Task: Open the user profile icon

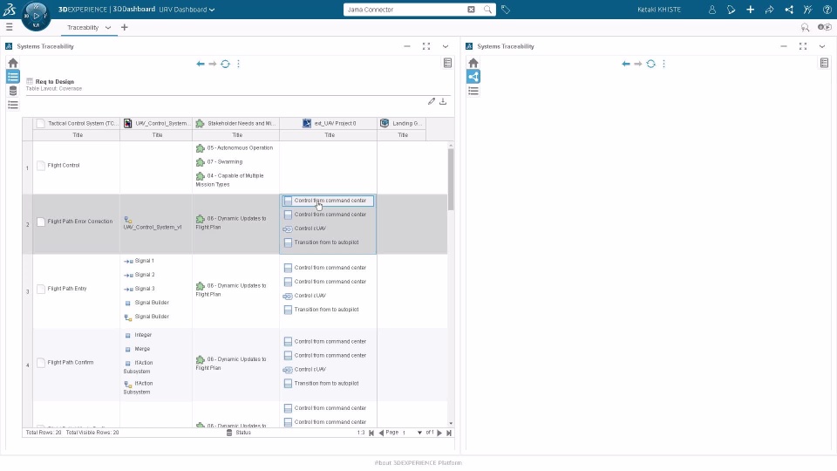Action: [711, 10]
